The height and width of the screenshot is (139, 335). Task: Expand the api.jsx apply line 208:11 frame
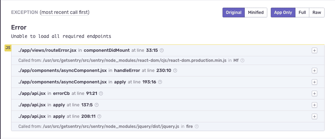tap(314, 116)
